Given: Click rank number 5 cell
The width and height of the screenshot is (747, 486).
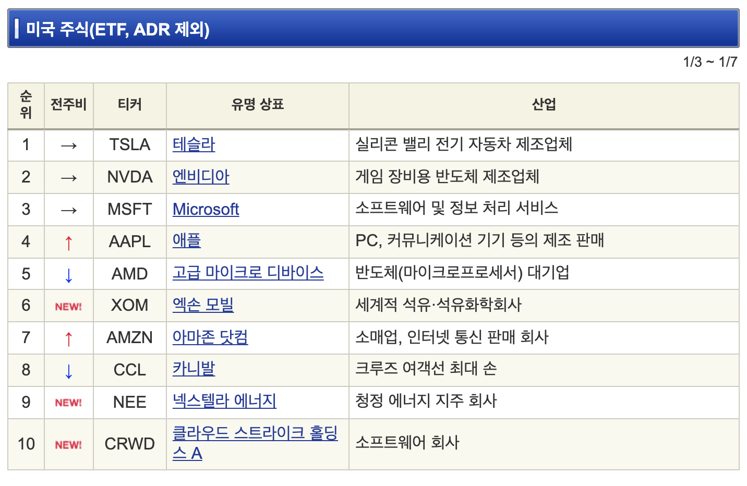Looking at the screenshot, I should click(26, 274).
